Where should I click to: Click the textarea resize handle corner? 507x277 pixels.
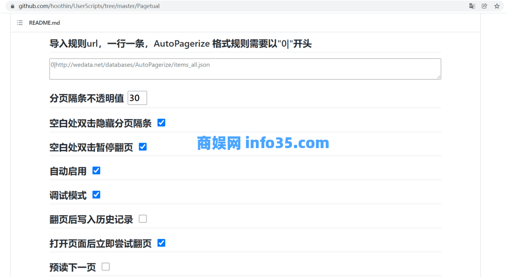pos(438,77)
